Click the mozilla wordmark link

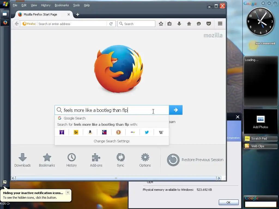click(213, 35)
